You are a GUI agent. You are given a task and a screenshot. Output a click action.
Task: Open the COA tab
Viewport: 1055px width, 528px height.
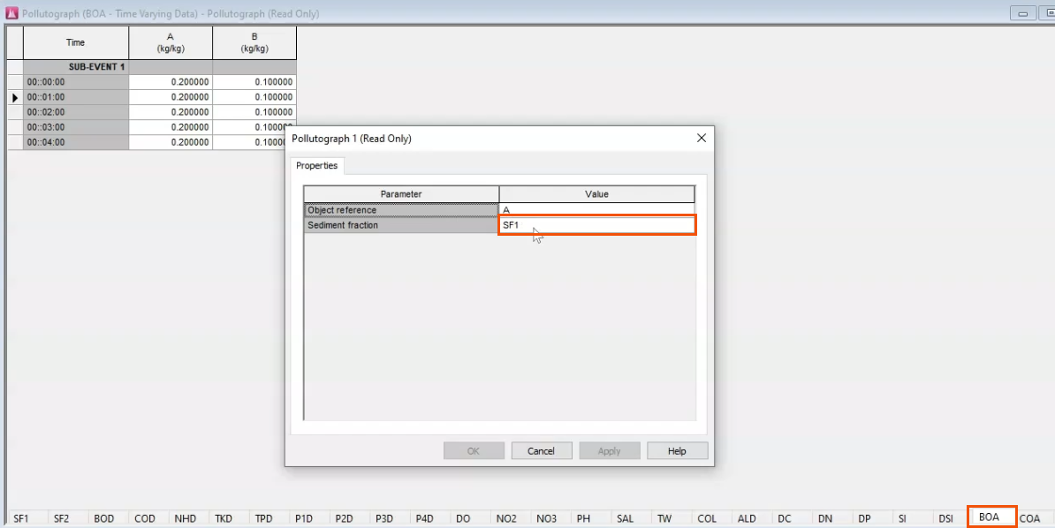pyautogui.click(x=1029, y=518)
